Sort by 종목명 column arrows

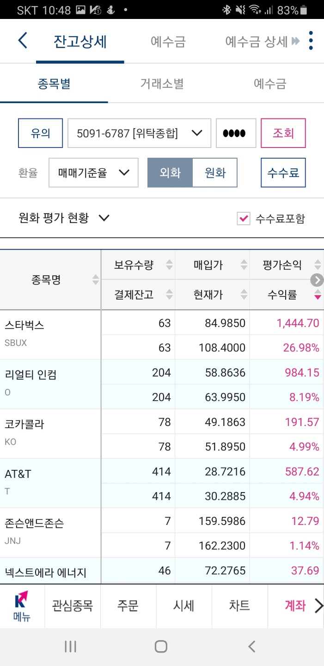click(x=96, y=280)
